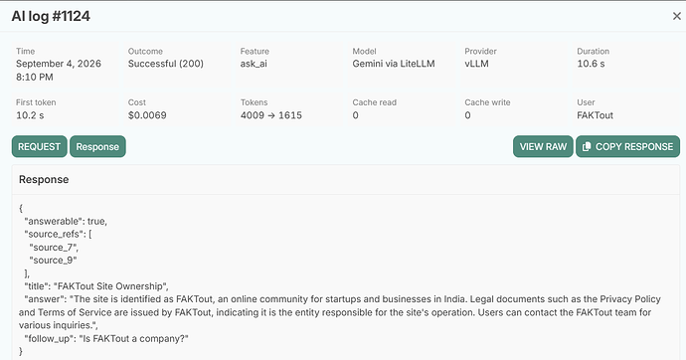Click the Model field label
The height and width of the screenshot is (360, 686).
tap(365, 51)
